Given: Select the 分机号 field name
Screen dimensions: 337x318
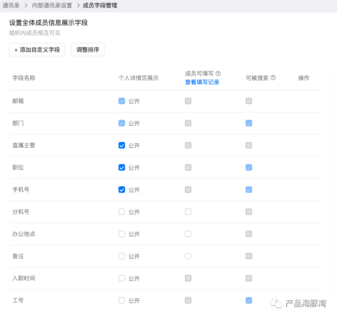Looking at the screenshot, I should tap(21, 212).
